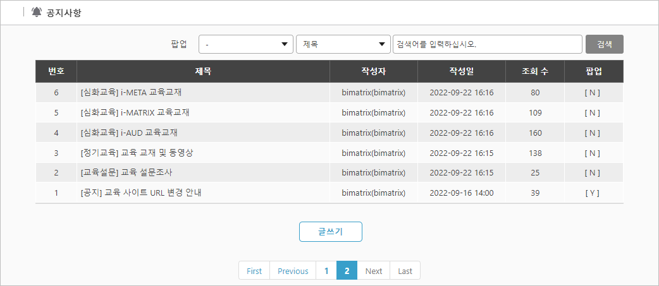The width and height of the screenshot is (659, 286).
Task: Click the 조회 수 column header
Action: pyautogui.click(x=535, y=71)
